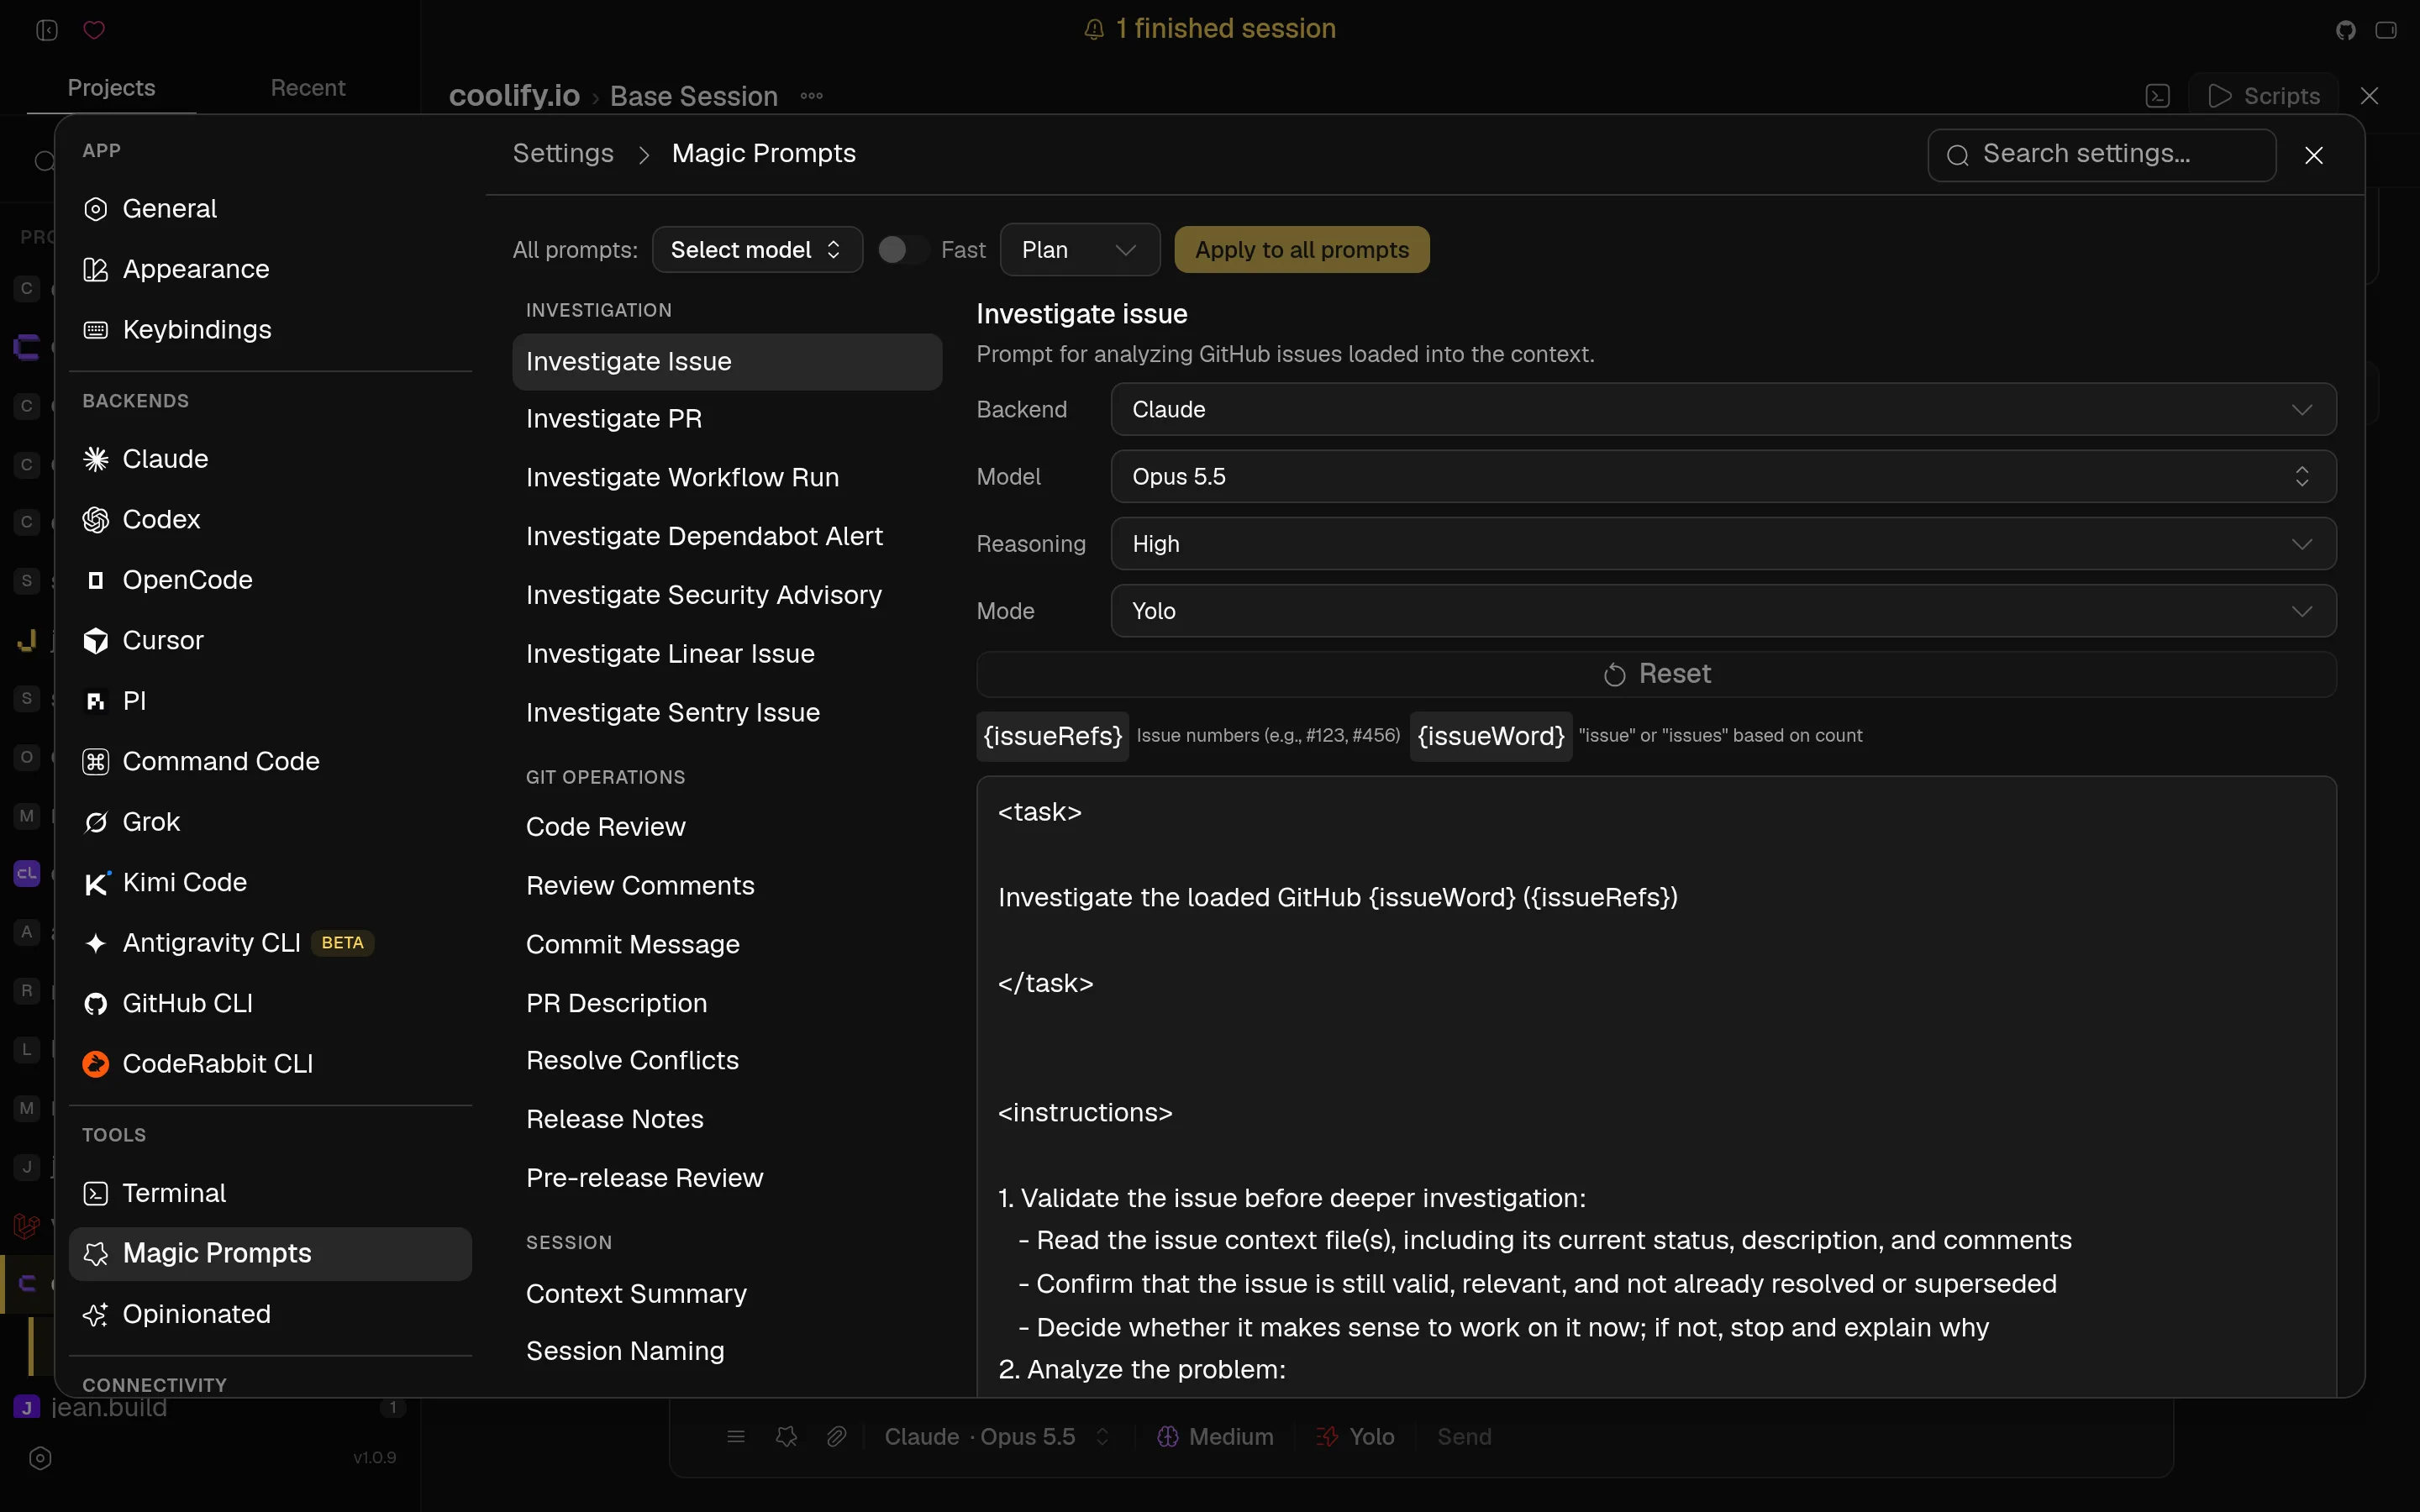Insert the {issueRefs} variable chip

pos(1053,736)
